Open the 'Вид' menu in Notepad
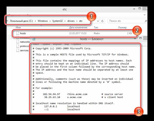This screenshot has width=154, height=121. point(66,44)
